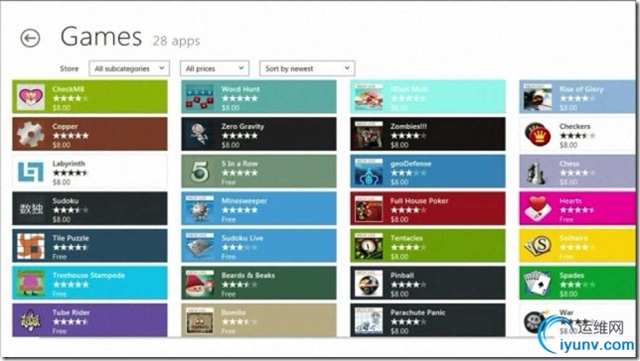
Task: Click the Word Hunt app icon
Action: (x=200, y=97)
